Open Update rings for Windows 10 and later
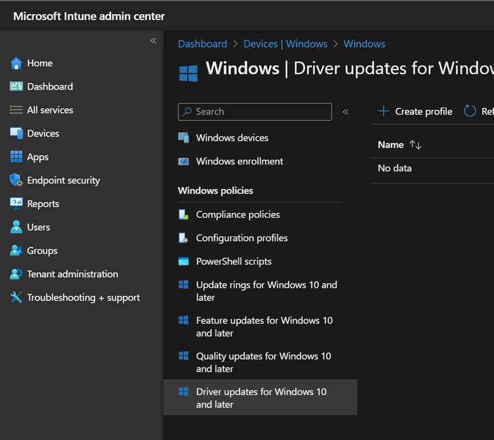Viewport: 494px width, 440px height. pyautogui.click(x=266, y=291)
